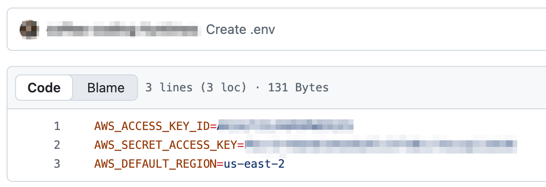Open the blurred commit author username
The height and width of the screenshot is (187, 546).
(x=124, y=30)
